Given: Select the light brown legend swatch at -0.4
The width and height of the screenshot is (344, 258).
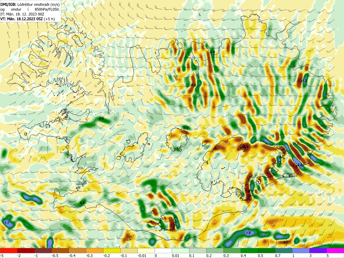Looking at the screenshot, I should tap(77, 251).
